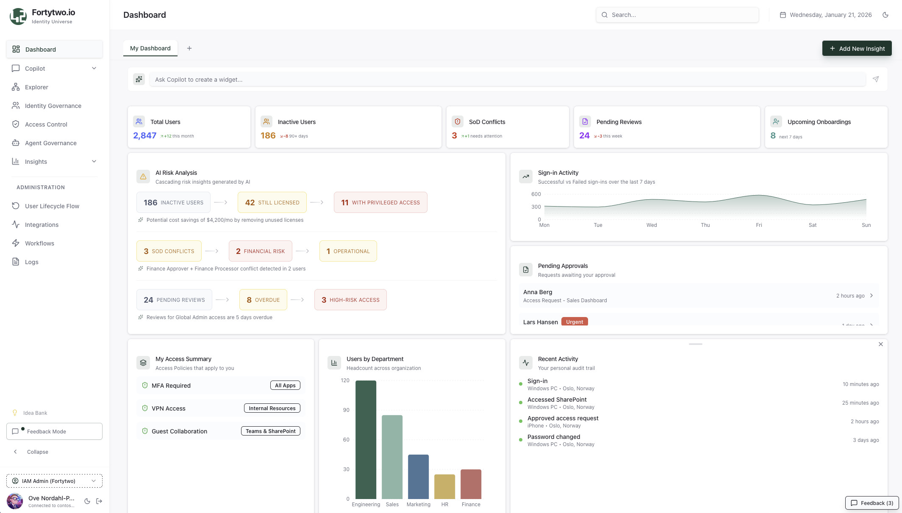Select the My Dashboard tab

pyautogui.click(x=150, y=48)
